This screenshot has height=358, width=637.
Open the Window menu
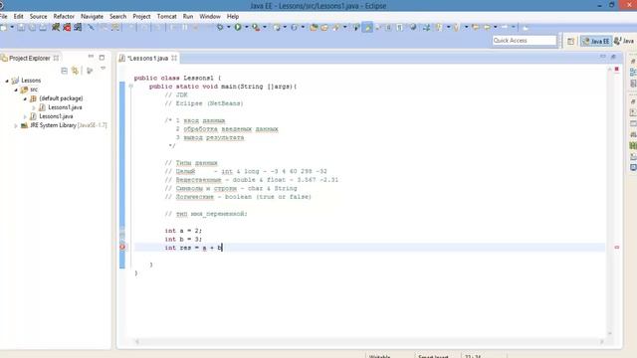pos(210,17)
